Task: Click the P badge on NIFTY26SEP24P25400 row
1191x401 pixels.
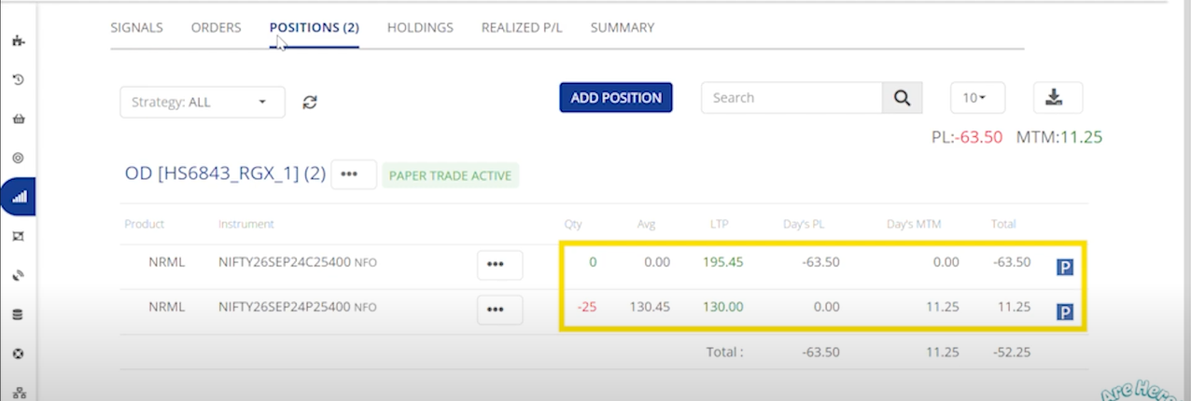Action: coord(1065,312)
